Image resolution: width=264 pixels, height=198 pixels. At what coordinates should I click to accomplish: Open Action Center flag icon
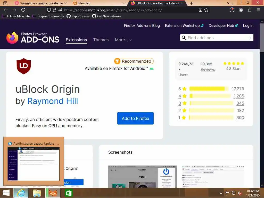pos(227,193)
